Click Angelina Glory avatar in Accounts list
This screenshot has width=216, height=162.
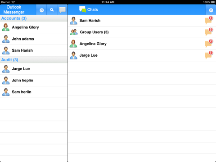(6, 27)
